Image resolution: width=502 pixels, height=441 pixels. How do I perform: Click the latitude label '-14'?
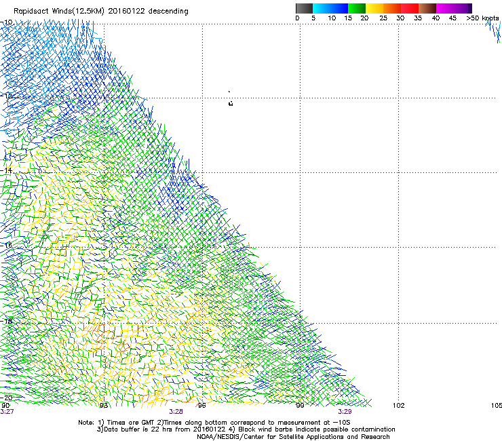pos(6,170)
